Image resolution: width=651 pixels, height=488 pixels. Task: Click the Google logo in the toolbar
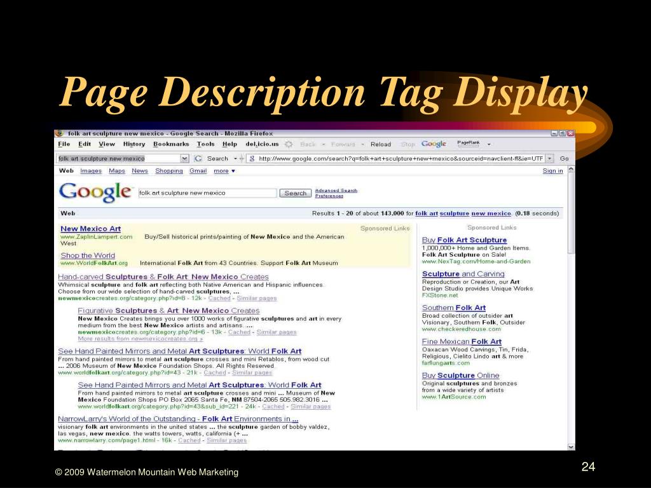[434, 144]
